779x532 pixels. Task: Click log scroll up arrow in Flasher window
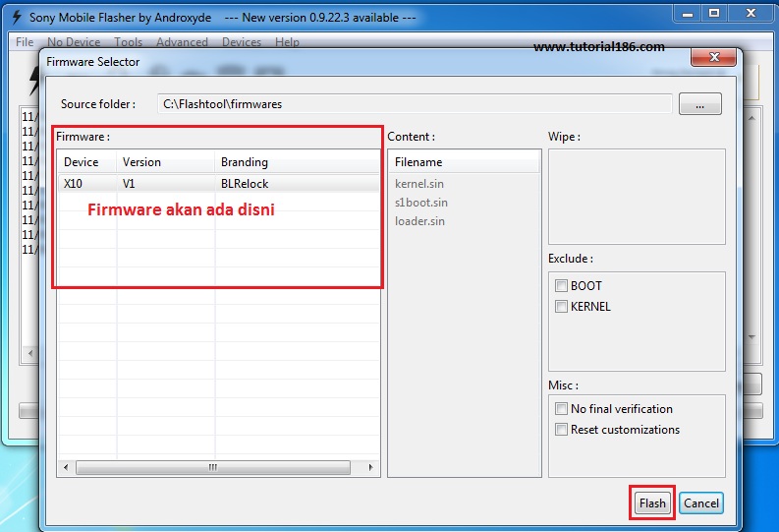click(751, 118)
